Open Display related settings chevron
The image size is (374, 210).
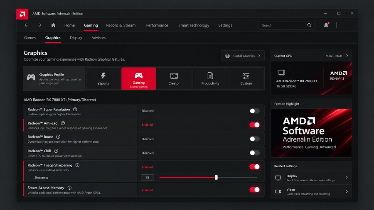click(x=347, y=178)
